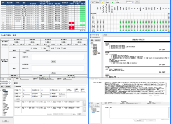Viewport: 171px width, 124px height.
Task: Click 发送 below the 邮件内容 box
Action: pos(53,73)
